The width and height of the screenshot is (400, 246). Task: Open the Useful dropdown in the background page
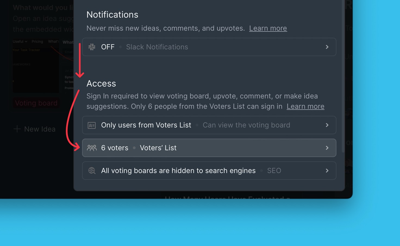click(20, 41)
